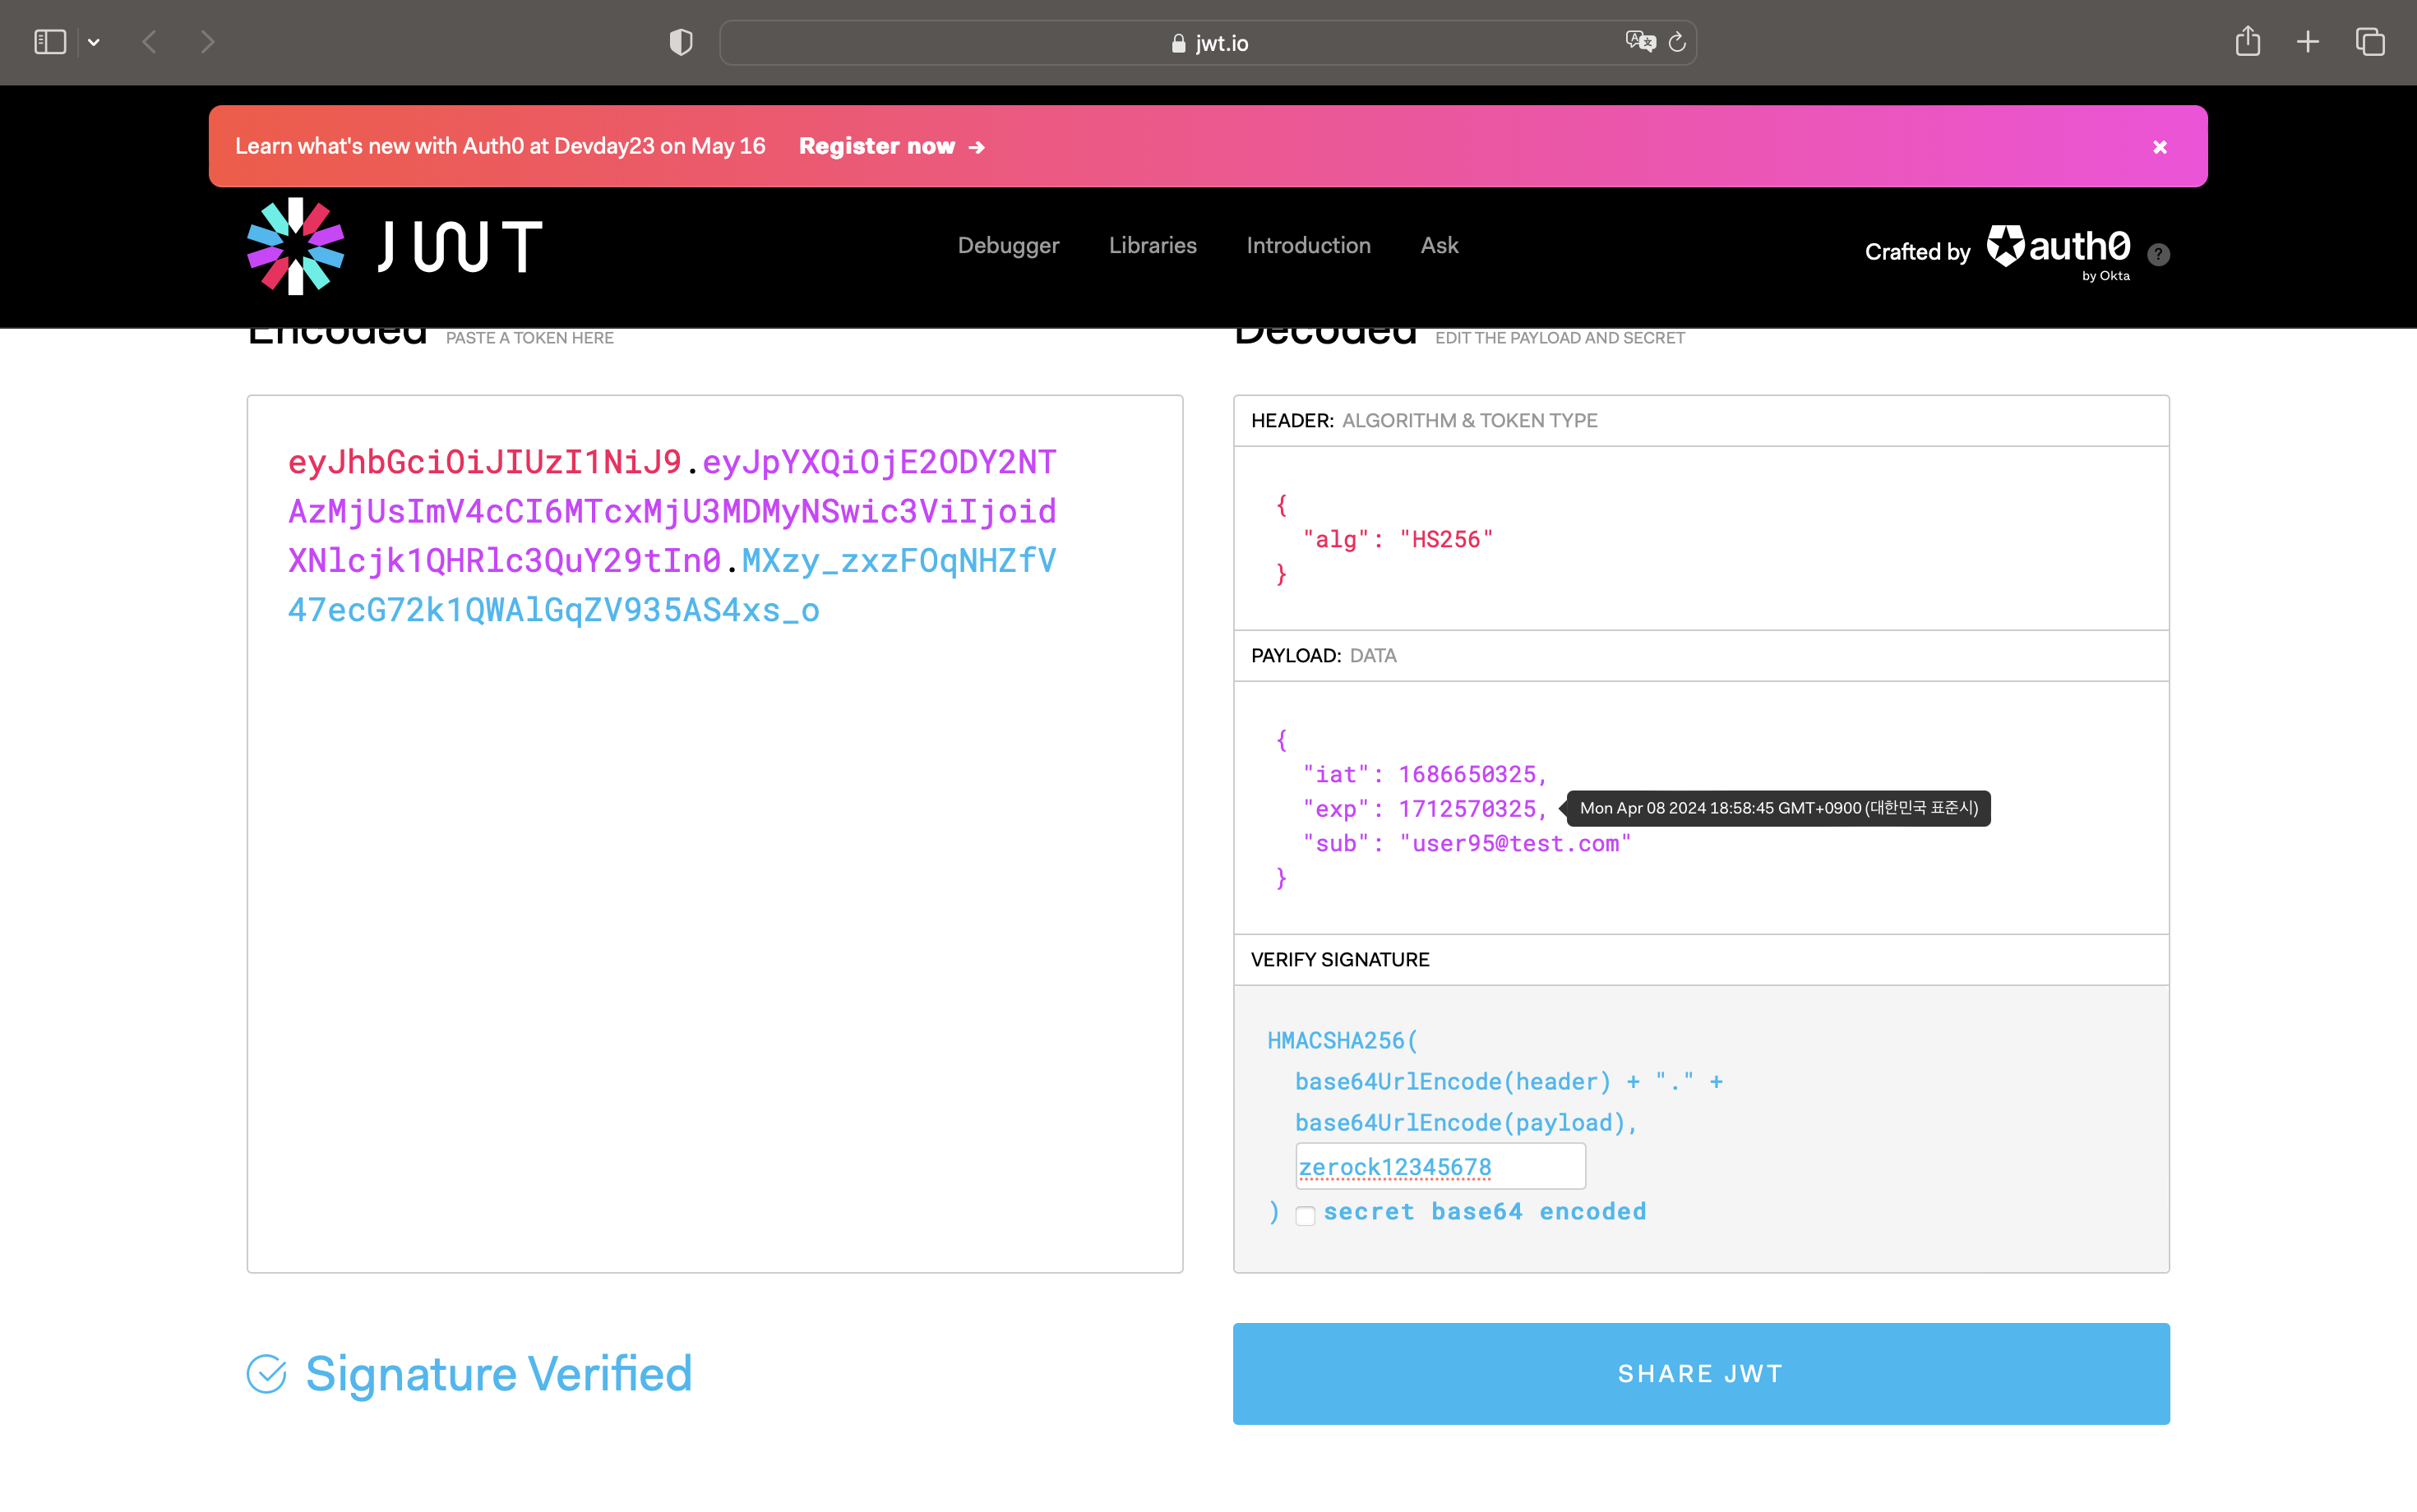Click the help question mark icon

click(x=2159, y=254)
